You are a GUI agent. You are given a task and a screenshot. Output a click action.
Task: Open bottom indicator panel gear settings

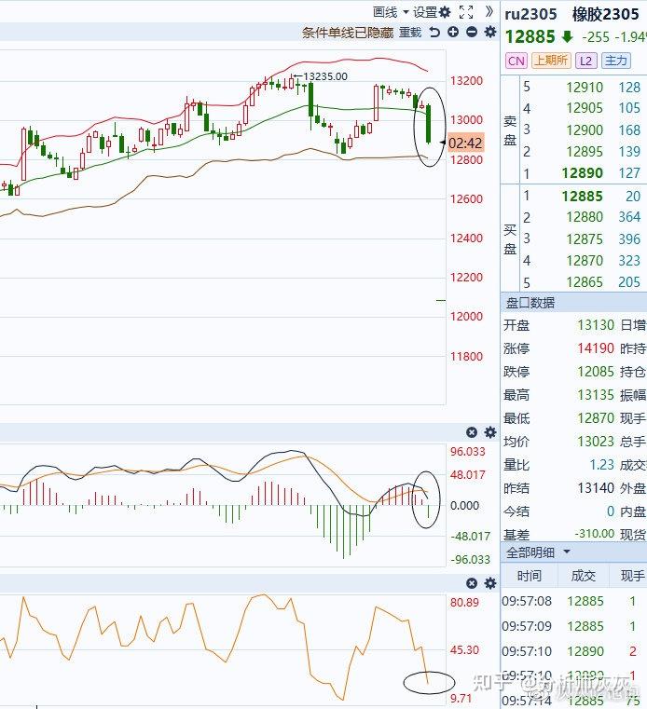click(490, 583)
